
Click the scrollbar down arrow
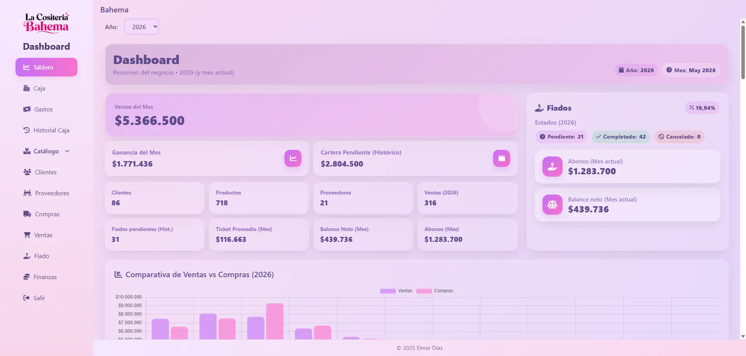point(743,337)
